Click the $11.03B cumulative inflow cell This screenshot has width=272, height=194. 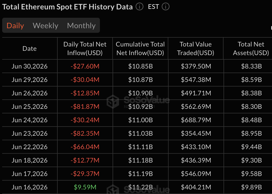(141, 134)
